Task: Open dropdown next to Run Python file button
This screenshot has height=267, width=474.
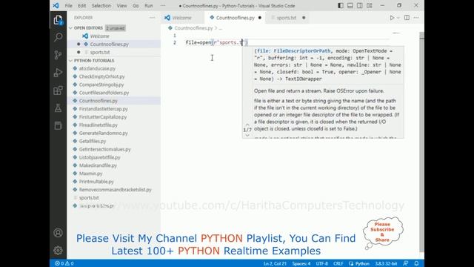Action: point(398,18)
